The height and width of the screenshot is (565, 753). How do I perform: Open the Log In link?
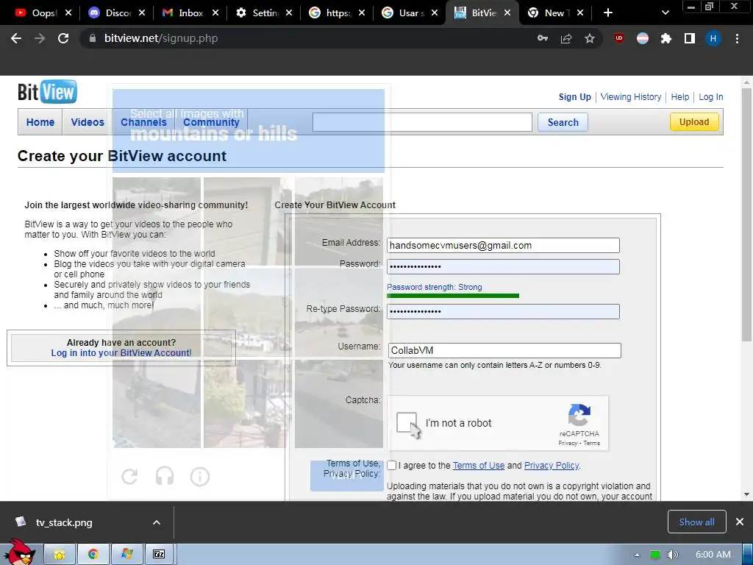click(711, 97)
